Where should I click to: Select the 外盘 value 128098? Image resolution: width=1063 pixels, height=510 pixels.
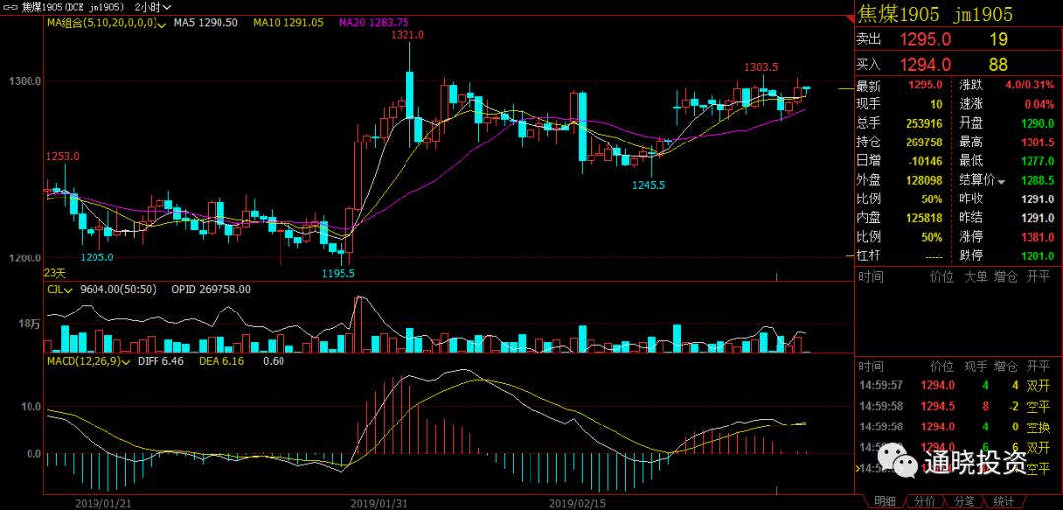pos(924,181)
